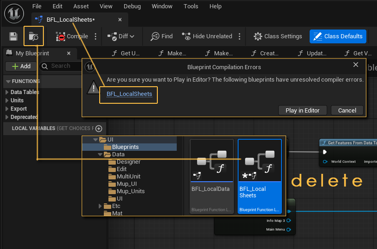The height and width of the screenshot is (249, 377).
Task: Add a new local variable with plus icon
Action: (98, 129)
